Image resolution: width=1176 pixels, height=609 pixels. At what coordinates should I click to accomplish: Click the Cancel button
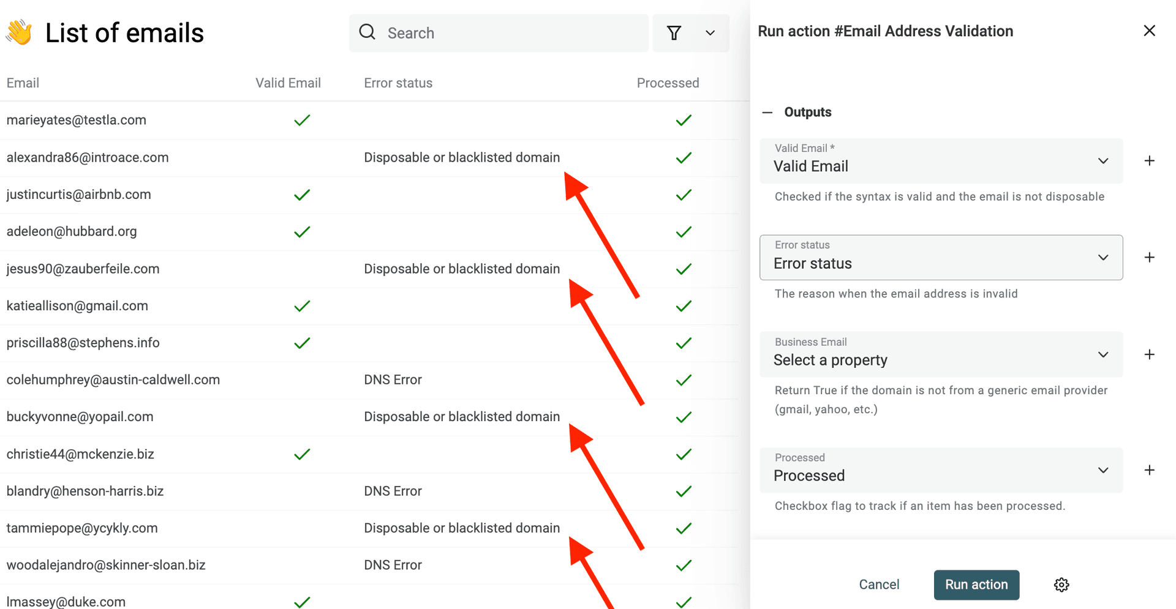click(x=879, y=585)
